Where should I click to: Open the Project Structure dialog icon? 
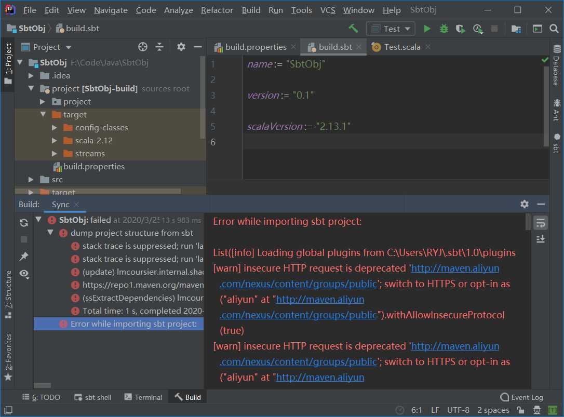(516, 29)
